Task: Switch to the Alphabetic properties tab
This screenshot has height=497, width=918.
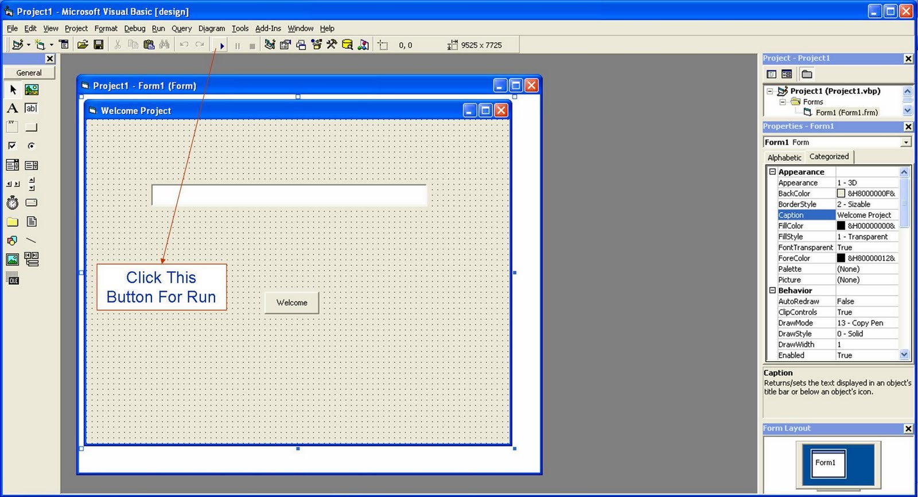Action: tap(784, 158)
